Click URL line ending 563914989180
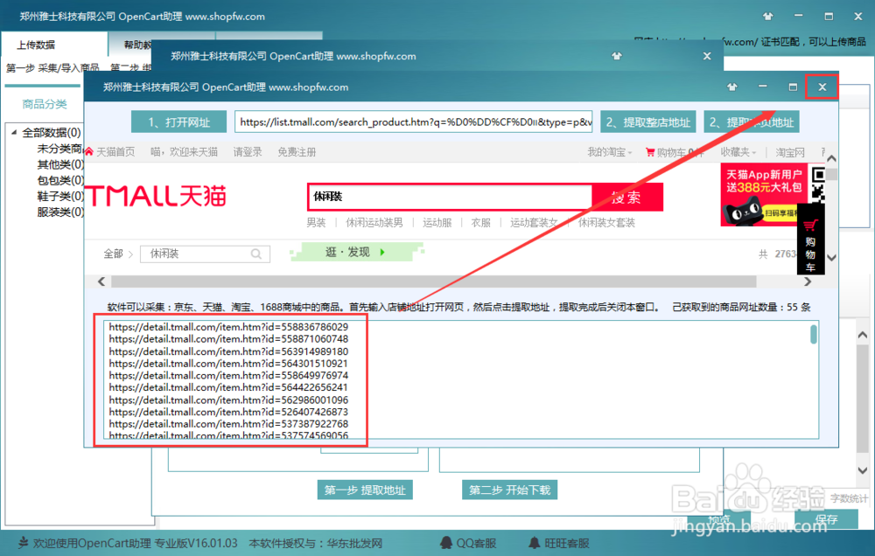This screenshot has height=556, width=875. (x=228, y=351)
